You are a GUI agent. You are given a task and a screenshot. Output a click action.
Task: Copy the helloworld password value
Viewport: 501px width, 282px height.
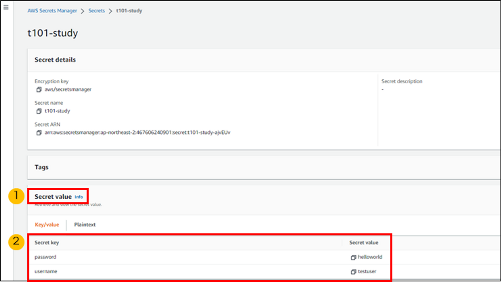pyautogui.click(x=353, y=257)
